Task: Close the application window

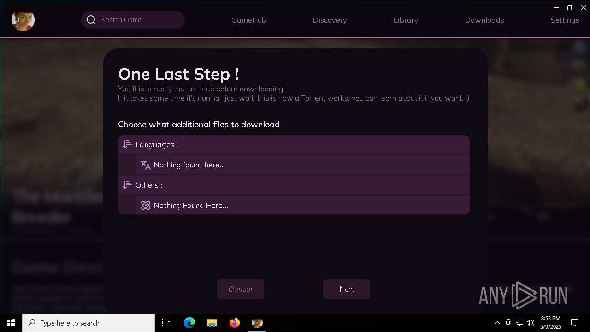Action: pos(583,7)
